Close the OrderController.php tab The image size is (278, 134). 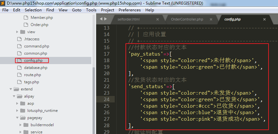click(212, 20)
